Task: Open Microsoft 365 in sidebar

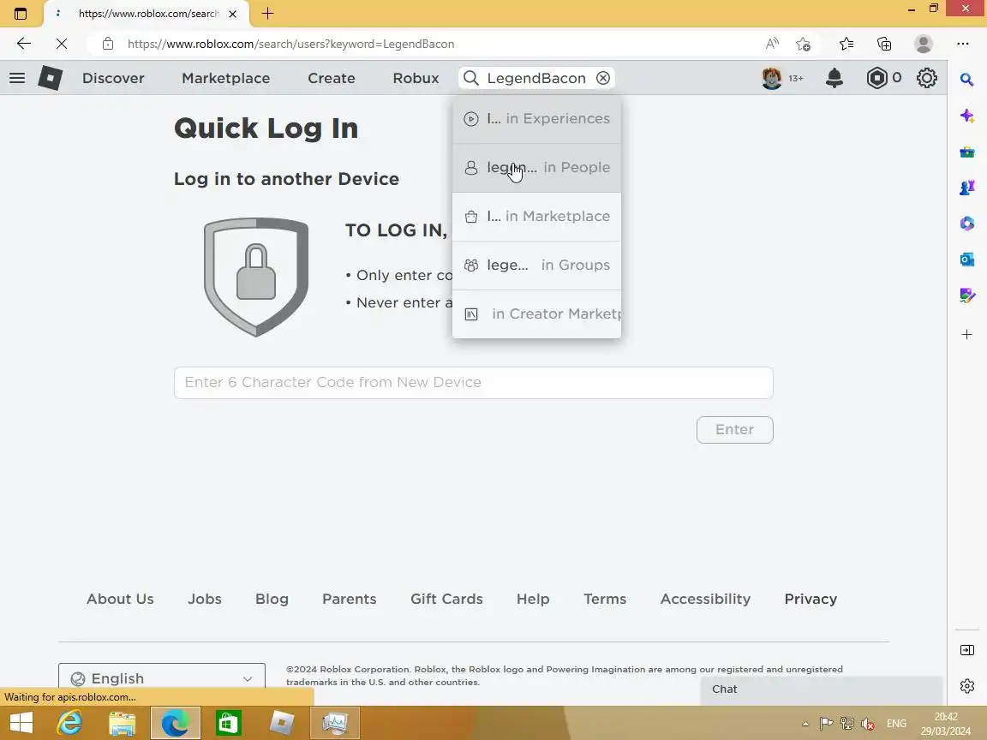Action: coord(967,224)
